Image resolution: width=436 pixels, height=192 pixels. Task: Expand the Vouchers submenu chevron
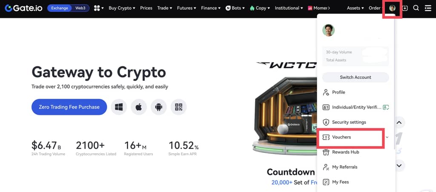click(387, 137)
